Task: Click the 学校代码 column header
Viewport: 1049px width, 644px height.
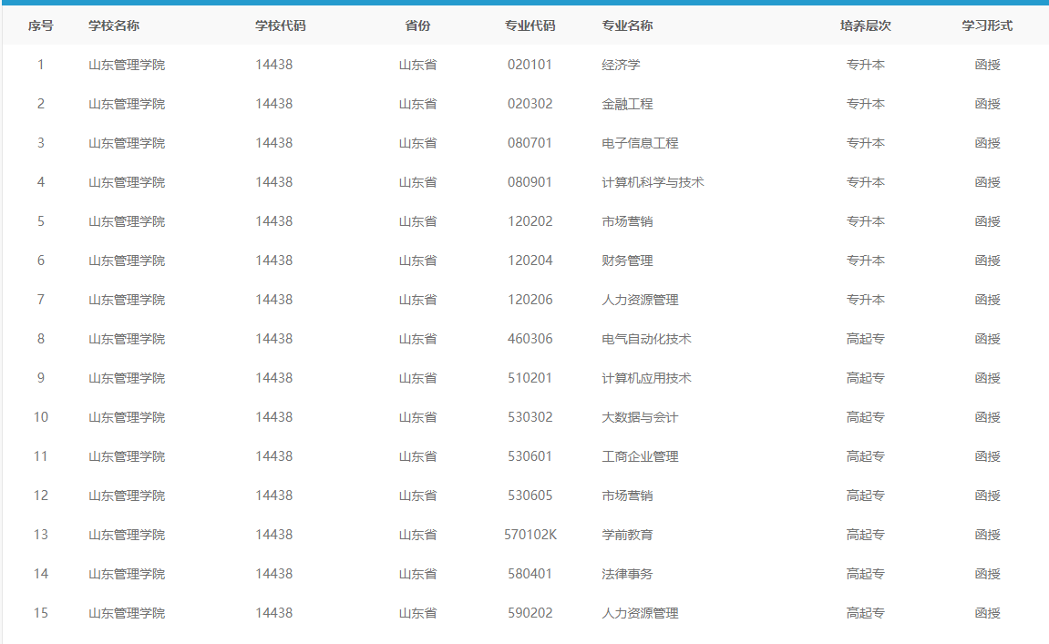Action: click(281, 26)
